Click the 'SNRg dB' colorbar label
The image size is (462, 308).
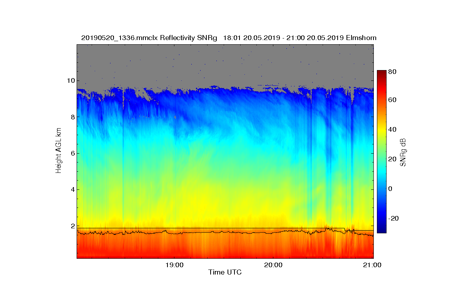403,152
